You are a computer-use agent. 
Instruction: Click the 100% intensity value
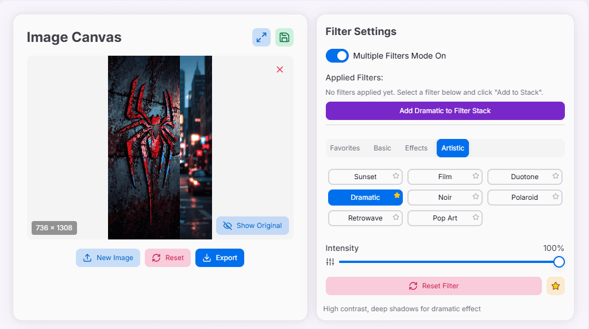click(x=553, y=248)
